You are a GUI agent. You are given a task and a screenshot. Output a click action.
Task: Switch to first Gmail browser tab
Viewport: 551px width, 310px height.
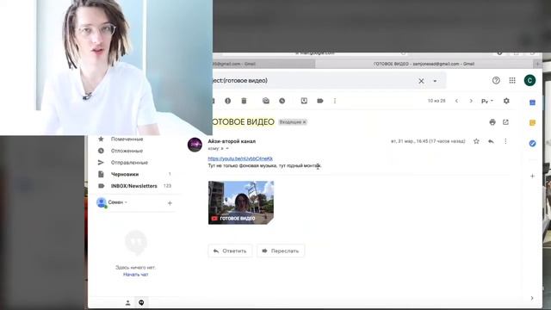pyautogui.click(x=263, y=64)
